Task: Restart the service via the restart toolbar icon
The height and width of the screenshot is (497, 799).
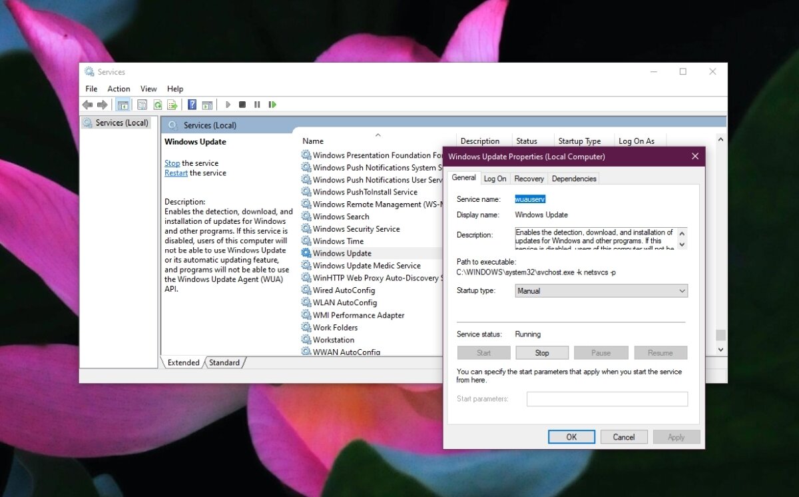Action: click(x=272, y=105)
